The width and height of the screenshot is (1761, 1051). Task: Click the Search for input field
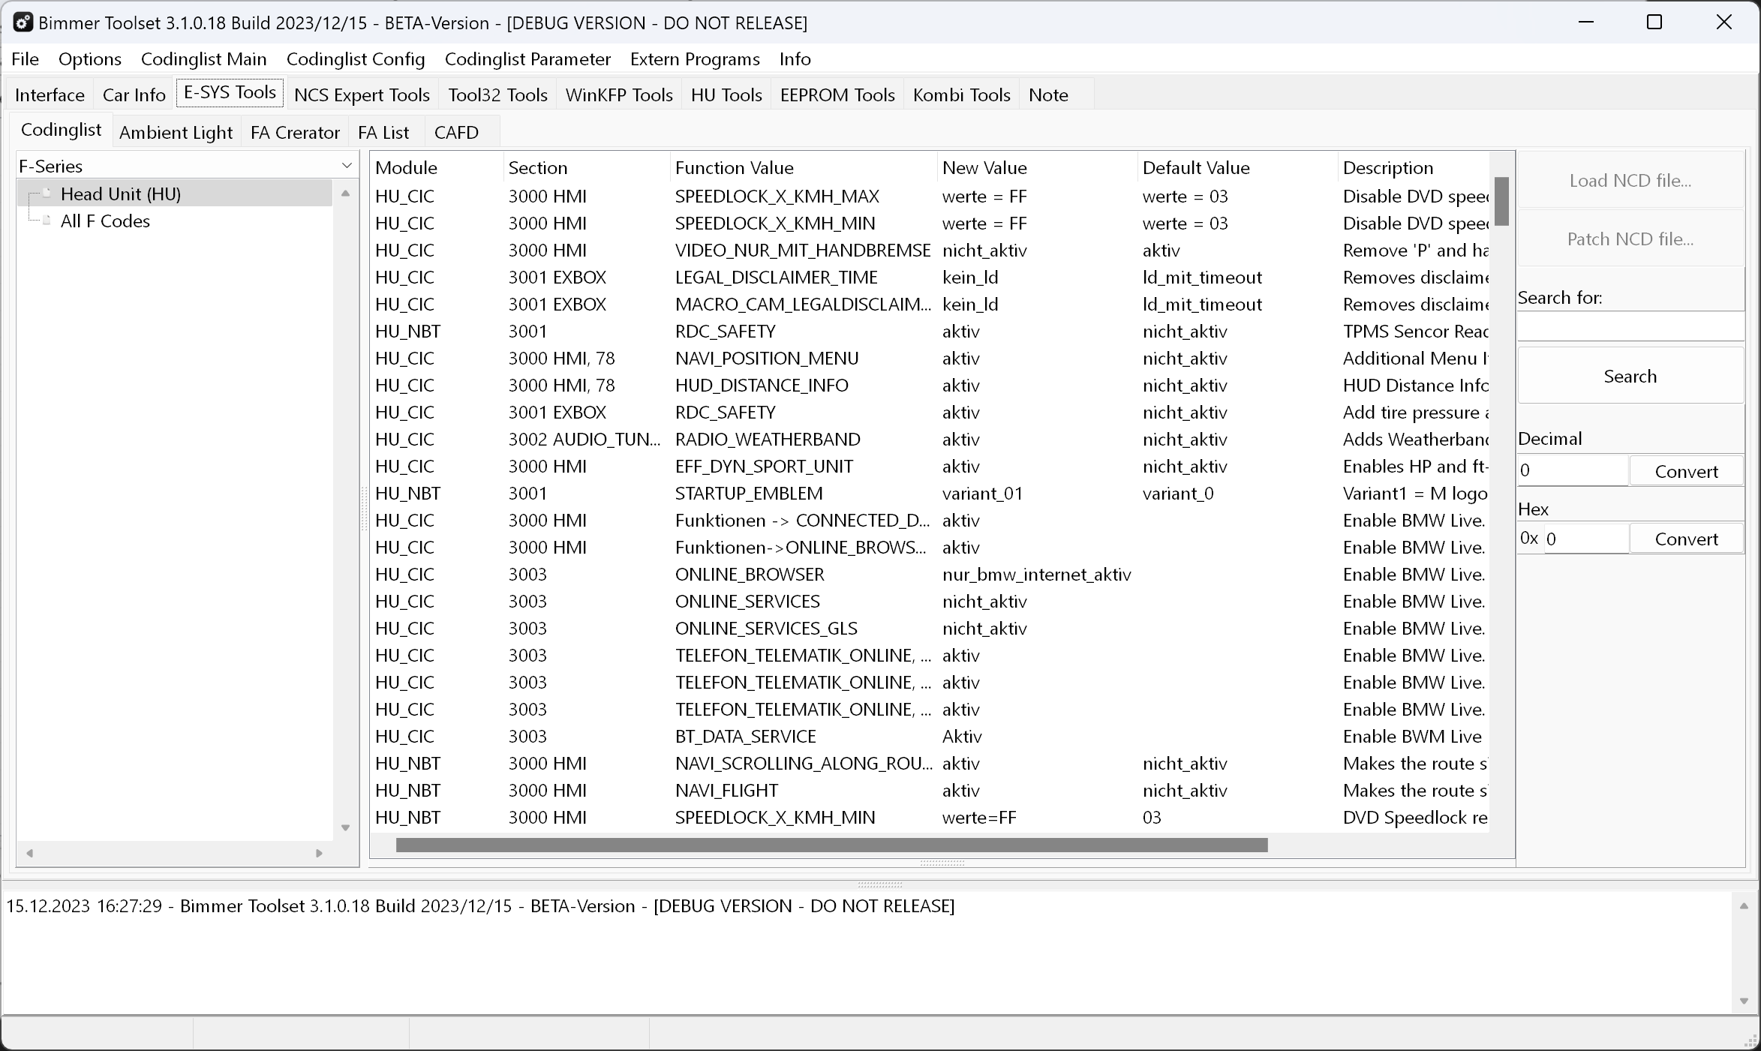1630,326
